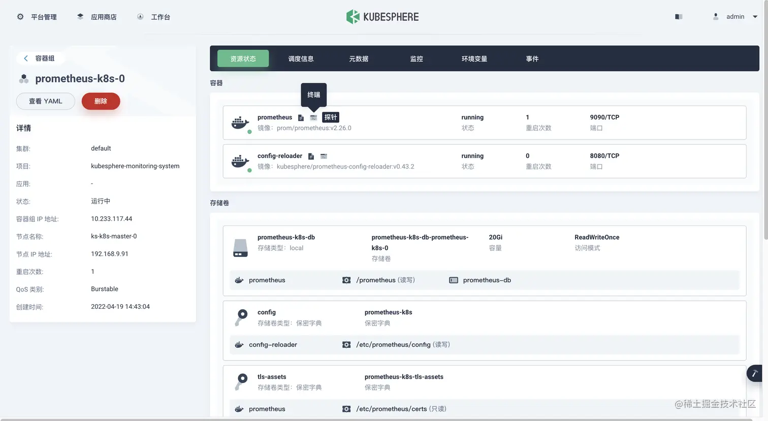The image size is (768, 421).
Task: Click the Burstable QoS value
Action: click(x=105, y=289)
